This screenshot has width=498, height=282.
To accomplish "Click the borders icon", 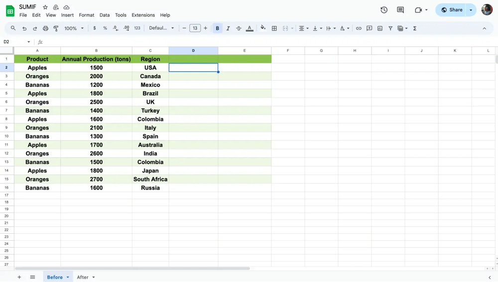I will point(274,28).
